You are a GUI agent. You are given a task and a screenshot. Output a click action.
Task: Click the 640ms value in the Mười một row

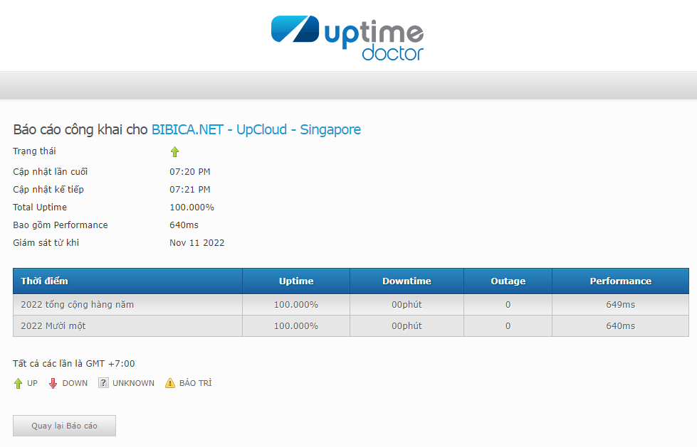point(621,325)
